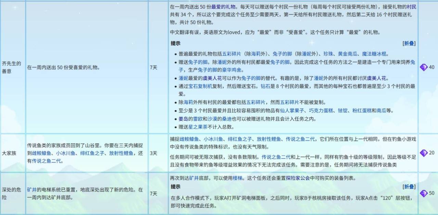This screenshot has width=438, height=215.
Task: Open 放射性鲤鱼 link in the left 大家族 description
Action: [x=121, y=153]
